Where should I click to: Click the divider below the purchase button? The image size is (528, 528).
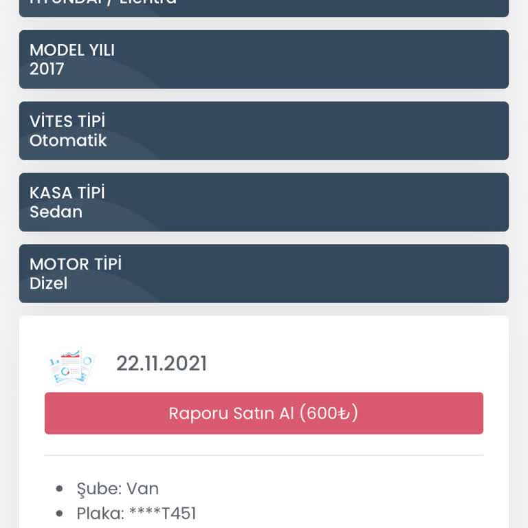coord(264,455)
